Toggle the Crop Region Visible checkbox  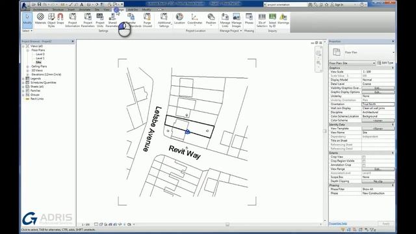pos(364,161)
